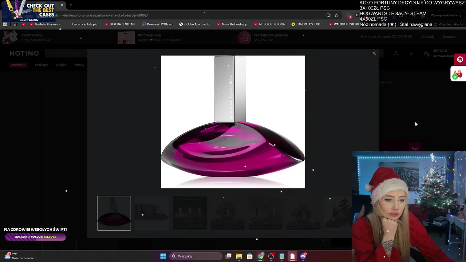This screenshot has height=262, width=466.
Task: Open OBS Studio from taskbar
Action: point(271,256)
